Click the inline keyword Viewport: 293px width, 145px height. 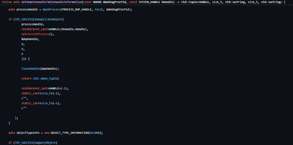tap(7, 2)
